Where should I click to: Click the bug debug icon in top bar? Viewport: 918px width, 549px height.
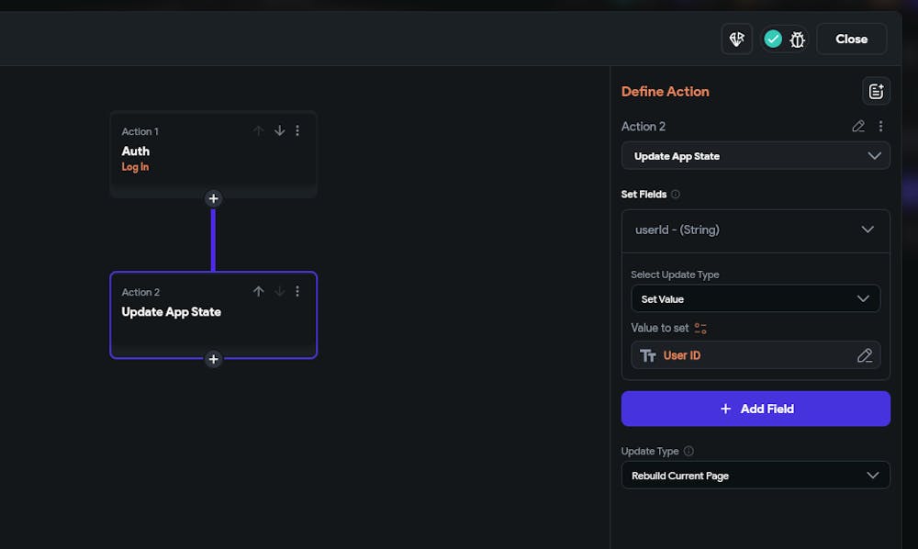point(797,39)
